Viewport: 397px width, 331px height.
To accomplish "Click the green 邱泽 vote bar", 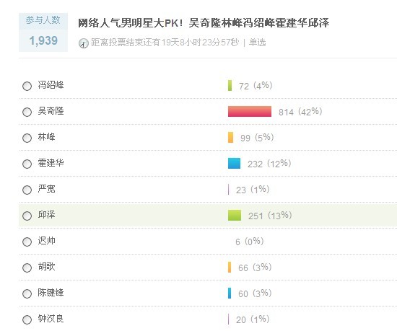I will [235, 215].
